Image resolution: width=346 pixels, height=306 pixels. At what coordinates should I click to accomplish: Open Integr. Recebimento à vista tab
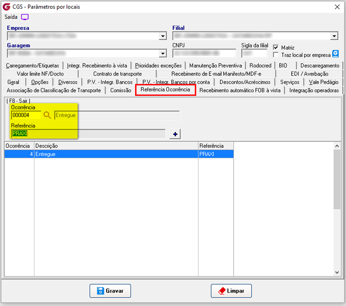click(97, 66)
